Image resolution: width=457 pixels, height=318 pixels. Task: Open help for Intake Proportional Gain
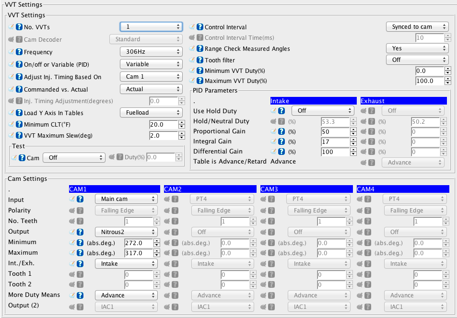(283, 131)
